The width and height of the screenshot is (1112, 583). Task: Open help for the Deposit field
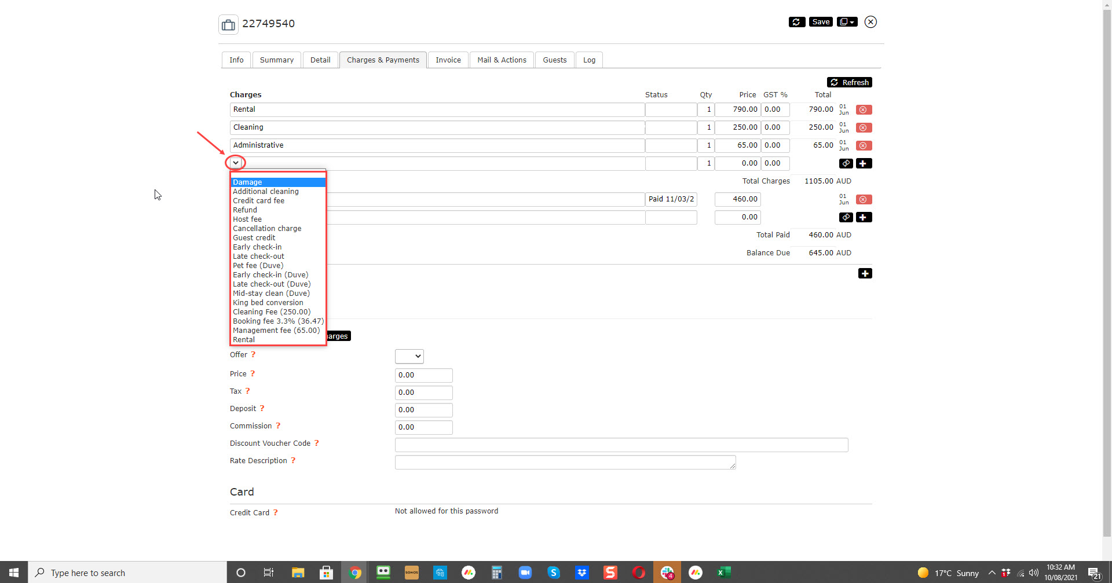262,408
